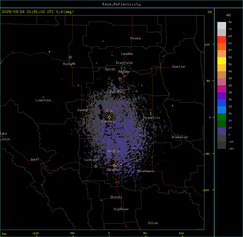Image resolution: width=243 pixels, height=237 pixels.
Task: Select the yellow V marker west of RockyMH
Action: click(49, 52)
